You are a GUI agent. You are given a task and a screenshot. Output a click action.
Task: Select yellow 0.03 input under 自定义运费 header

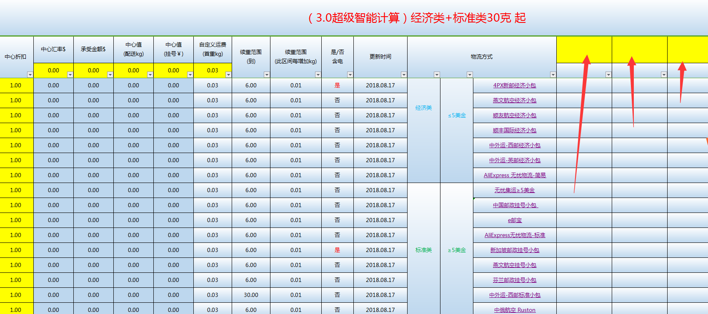tap(213, 70)
